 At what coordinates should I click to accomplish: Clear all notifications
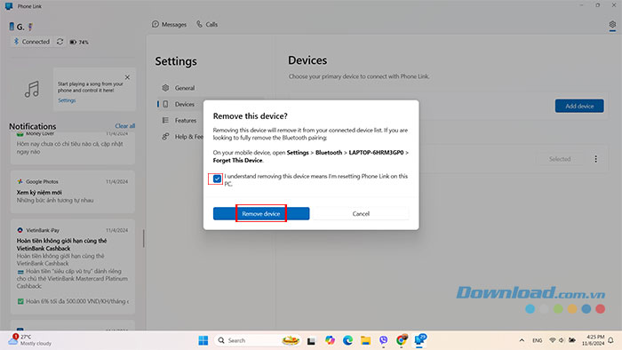click(125, 126)
